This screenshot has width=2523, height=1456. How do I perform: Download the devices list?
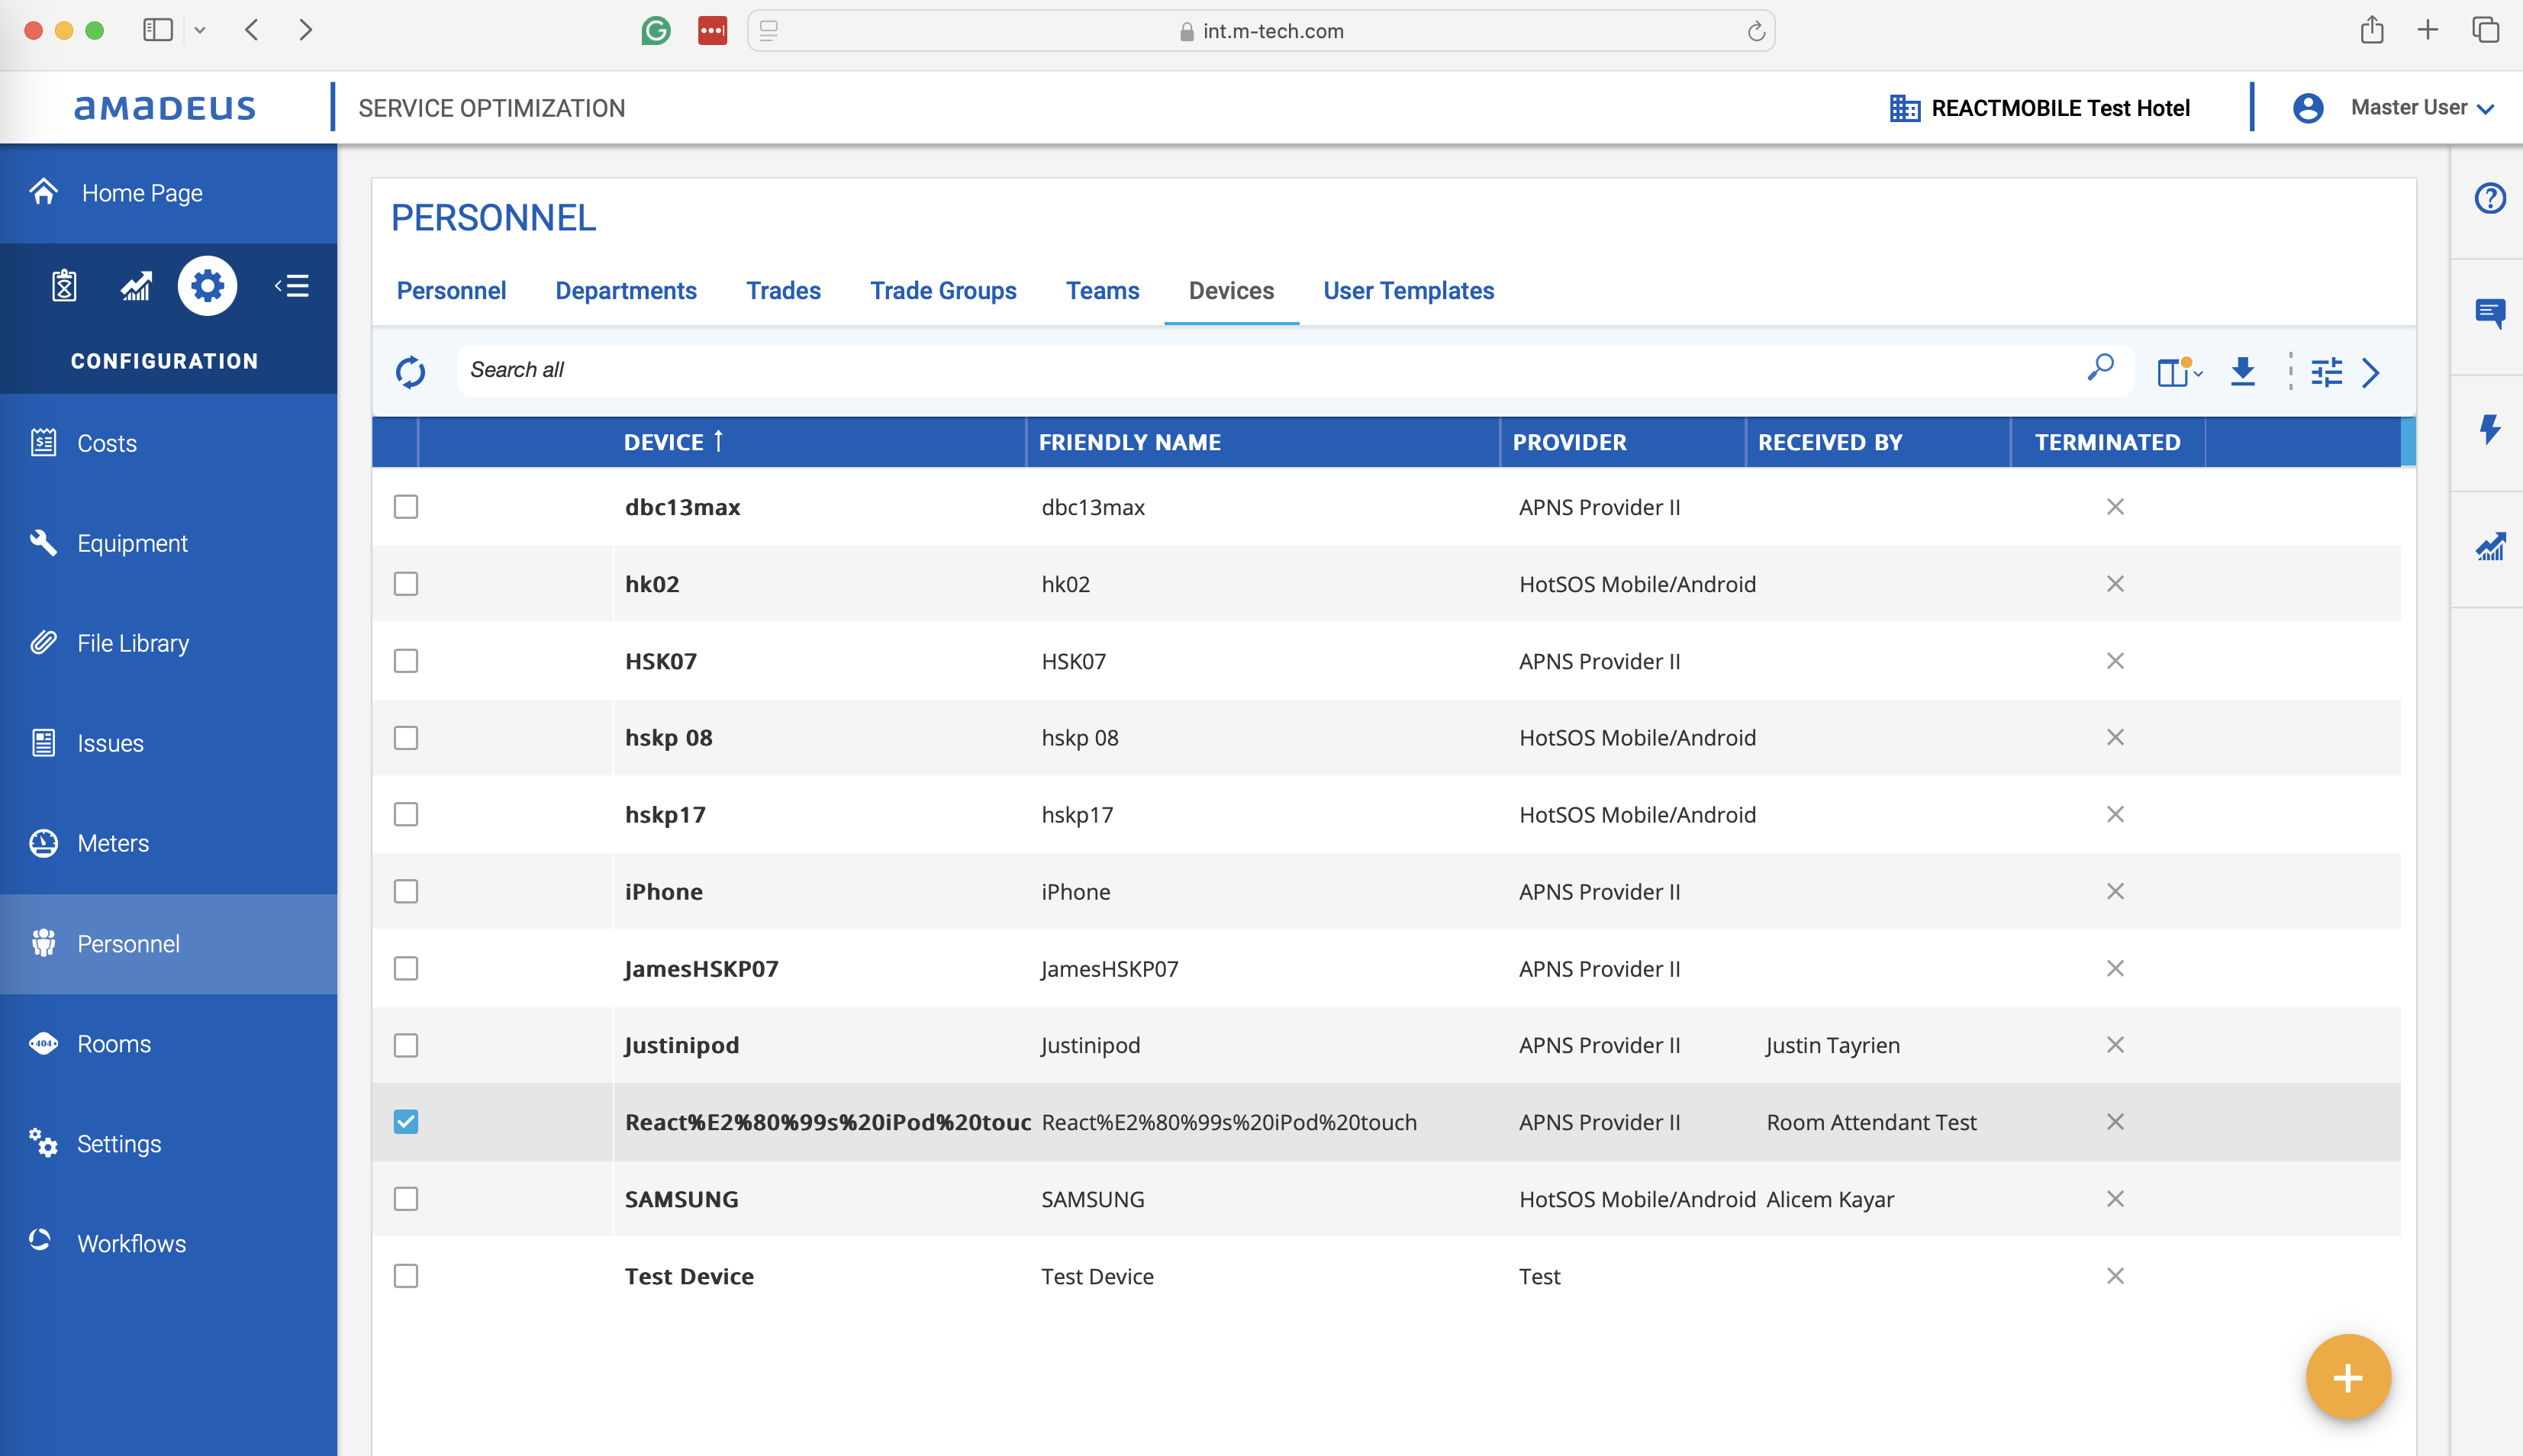(2242, 371)
